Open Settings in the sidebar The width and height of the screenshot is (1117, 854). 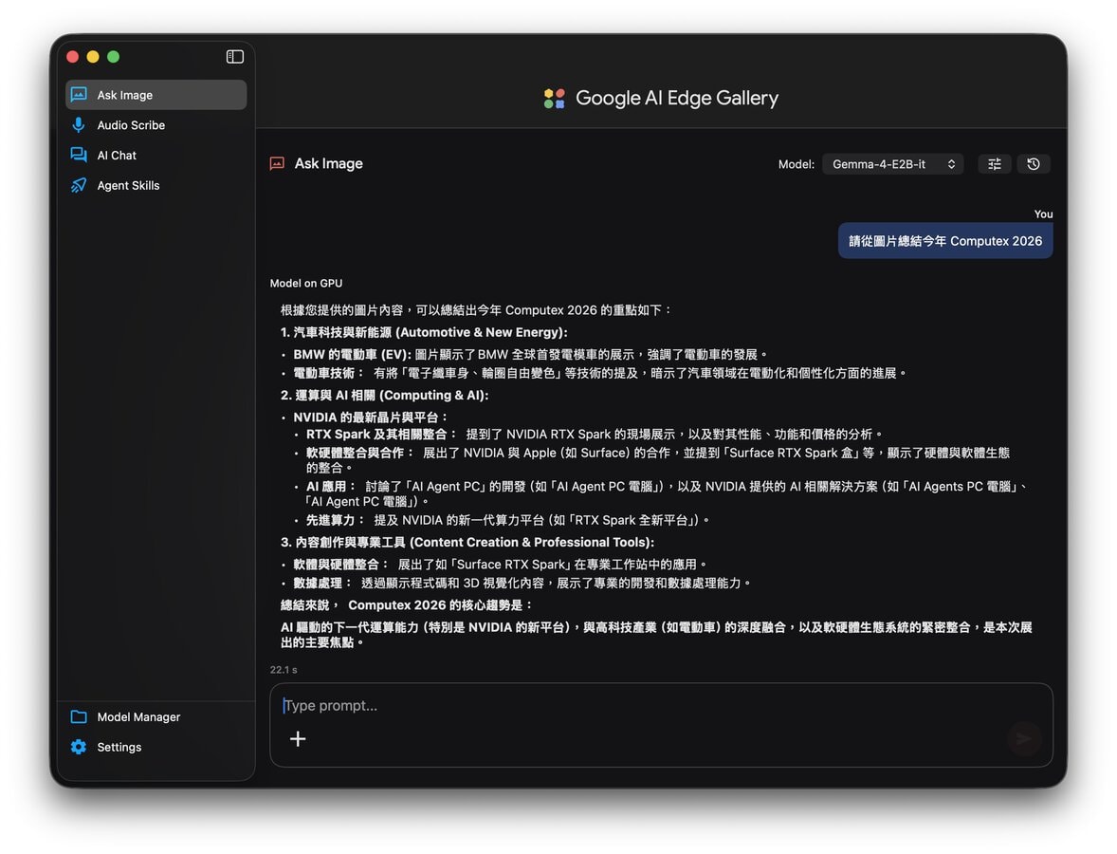156,747
